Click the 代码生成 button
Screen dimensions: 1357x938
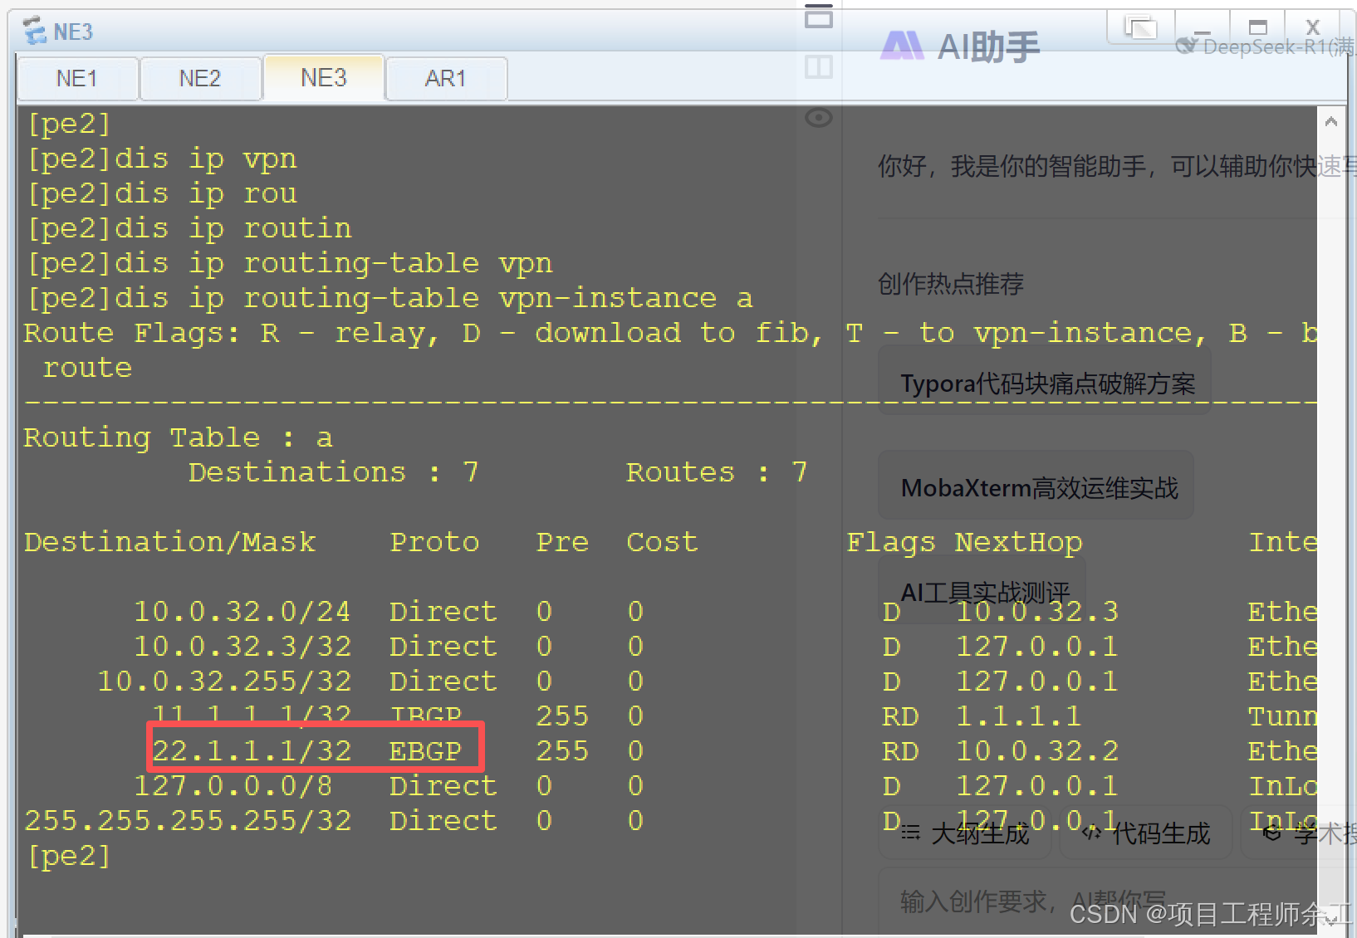tap(1146, 833)
